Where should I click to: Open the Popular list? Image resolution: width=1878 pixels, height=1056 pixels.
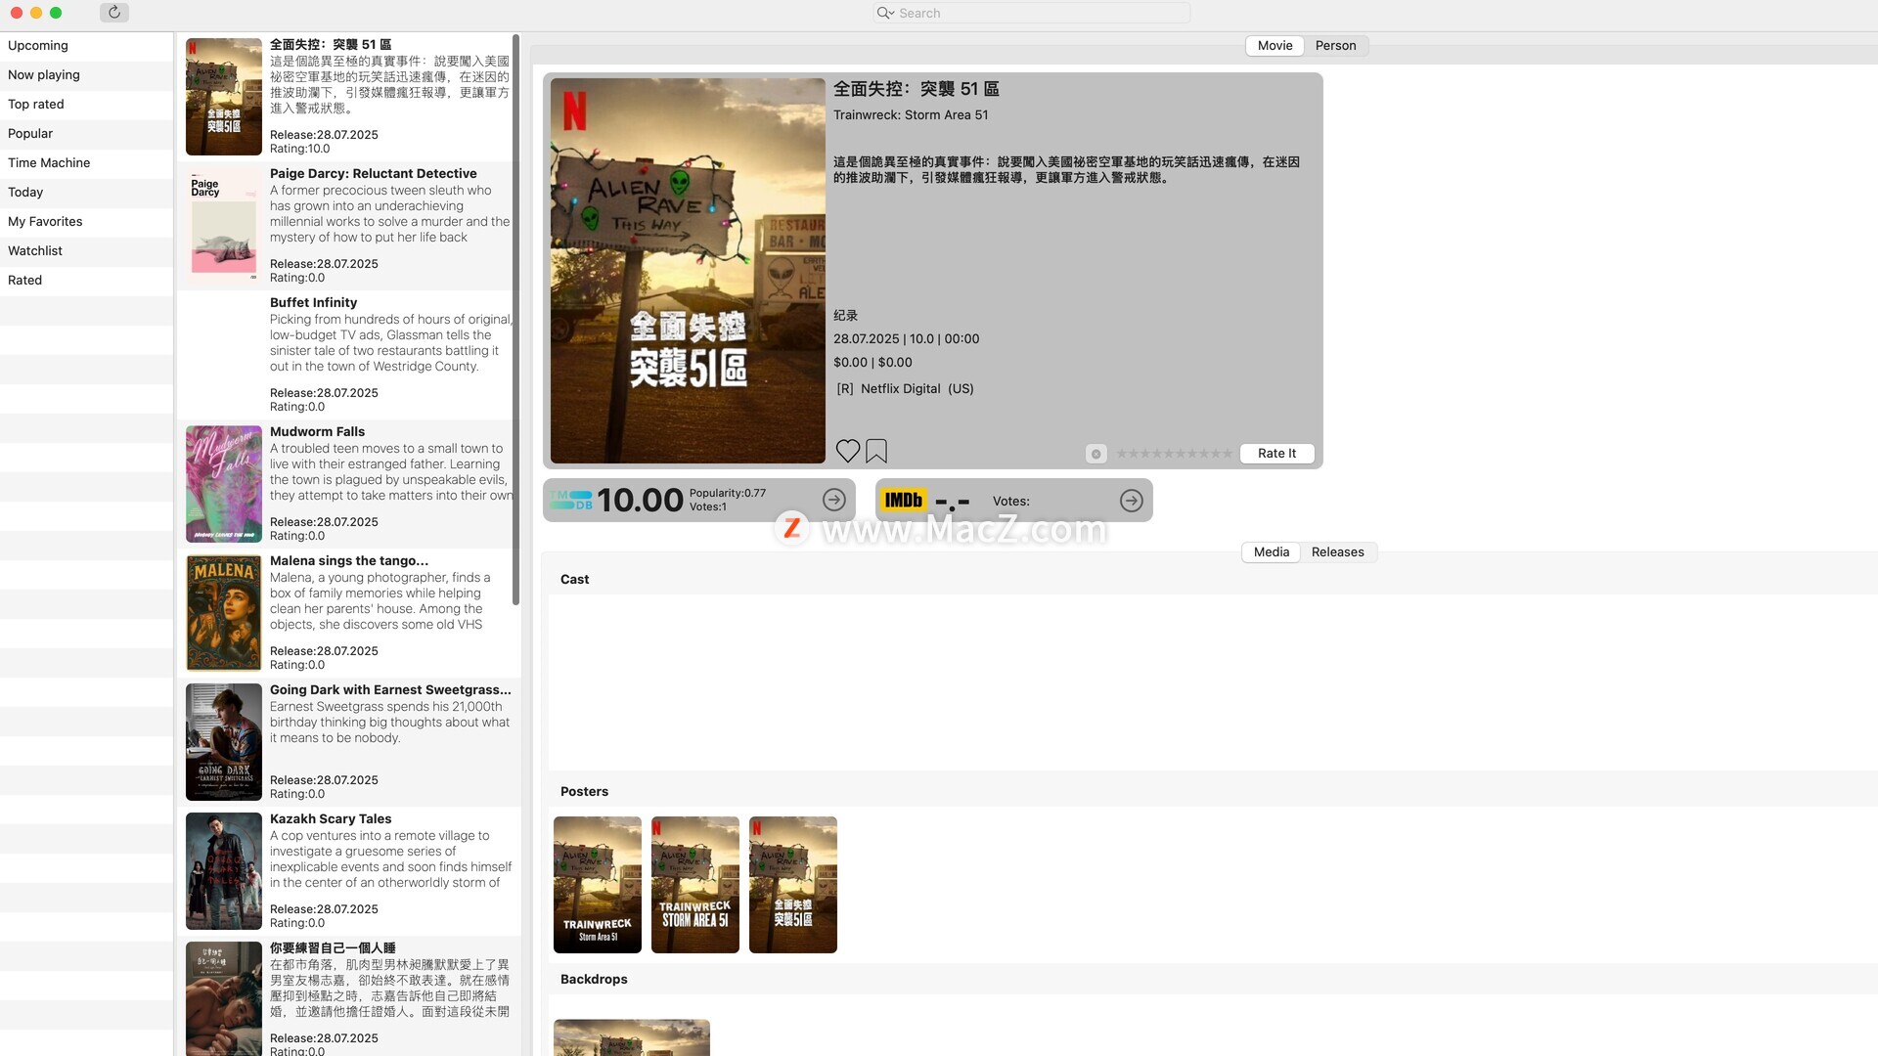click(86, 134)
